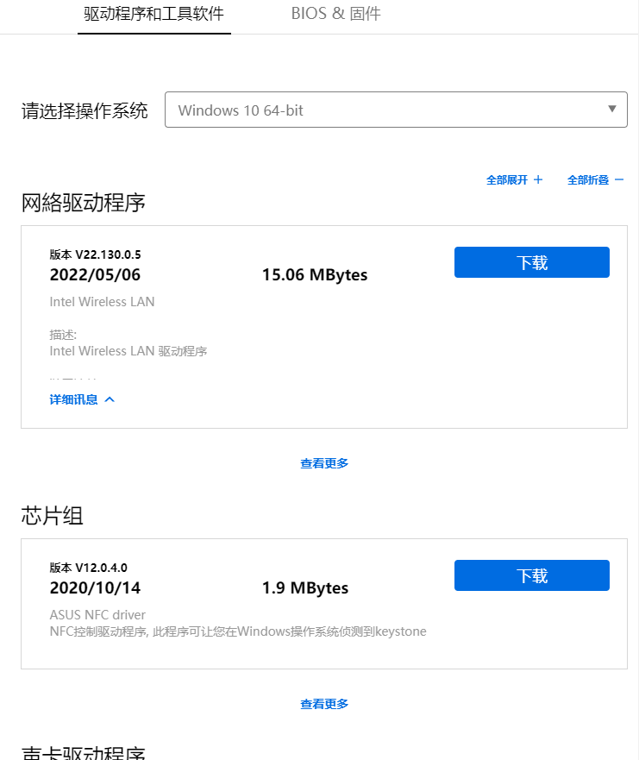The image size is (639, 760).
Task: Click the 全部折叠 text link
Action: coord(588,180)
